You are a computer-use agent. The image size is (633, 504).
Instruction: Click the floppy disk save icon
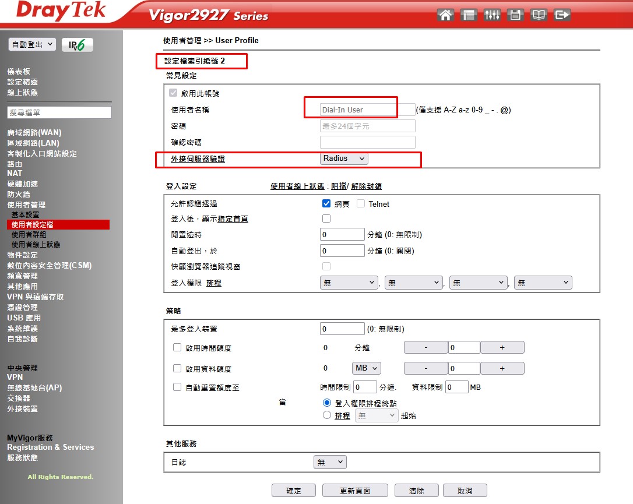[x=515, y=15]
